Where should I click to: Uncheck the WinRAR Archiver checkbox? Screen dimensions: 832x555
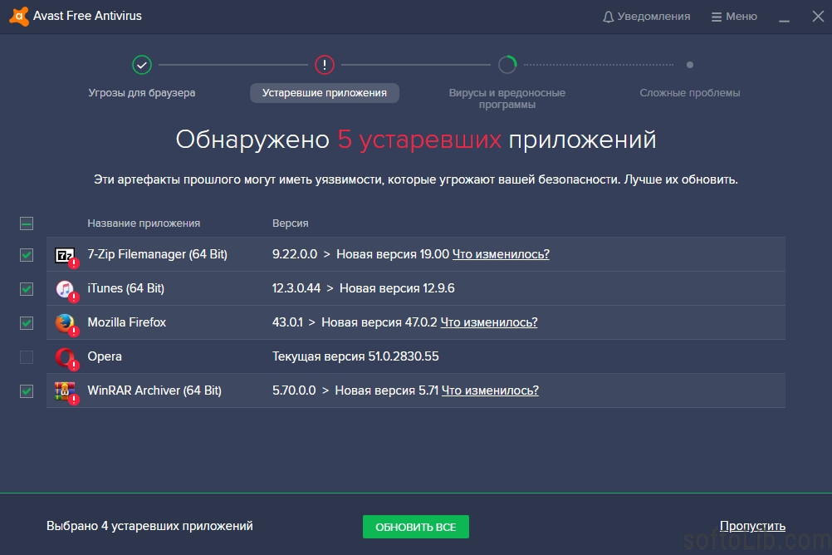27,391
